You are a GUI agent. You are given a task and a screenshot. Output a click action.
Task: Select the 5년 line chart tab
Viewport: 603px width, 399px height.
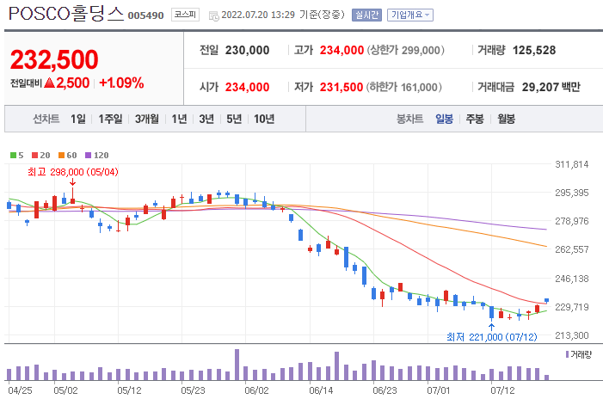tap(234, 119)
